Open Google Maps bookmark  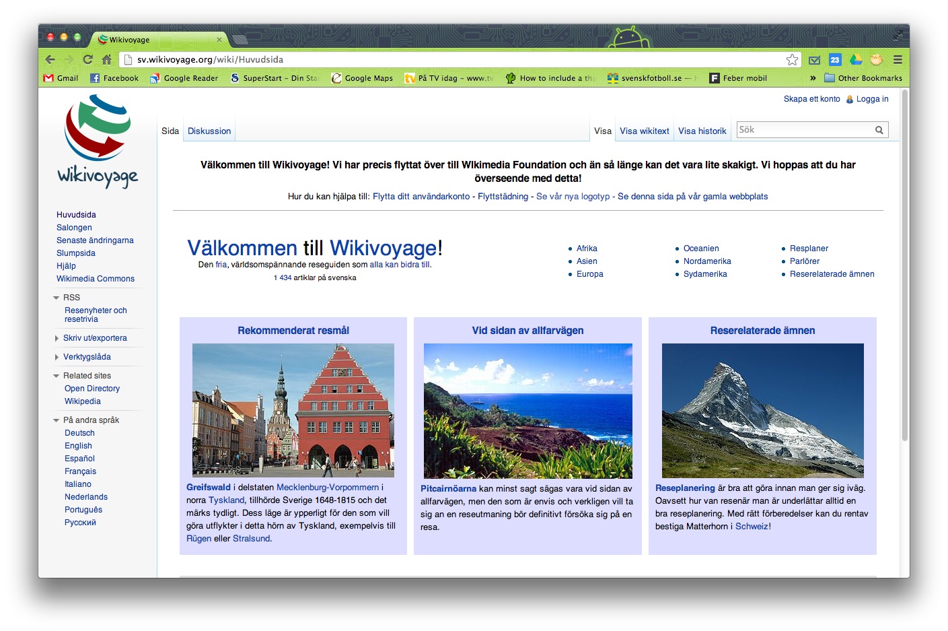point(362,78)
